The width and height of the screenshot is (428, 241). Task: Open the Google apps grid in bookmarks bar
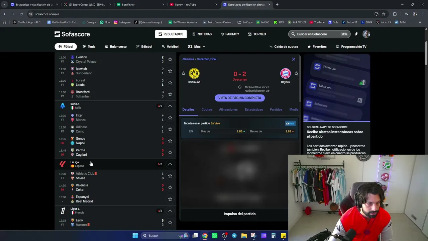tap(4, 22)
